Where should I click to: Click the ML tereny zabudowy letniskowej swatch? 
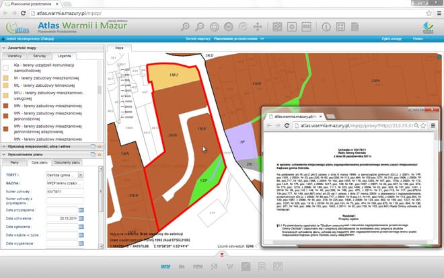coord(7,86)
